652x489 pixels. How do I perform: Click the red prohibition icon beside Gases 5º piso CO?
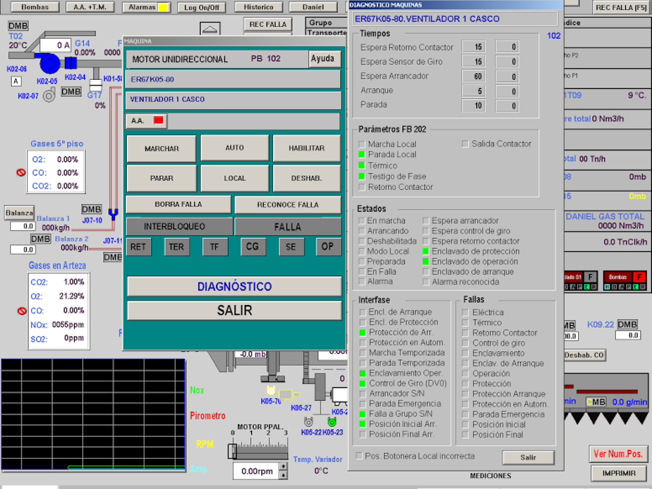point(21,173)
